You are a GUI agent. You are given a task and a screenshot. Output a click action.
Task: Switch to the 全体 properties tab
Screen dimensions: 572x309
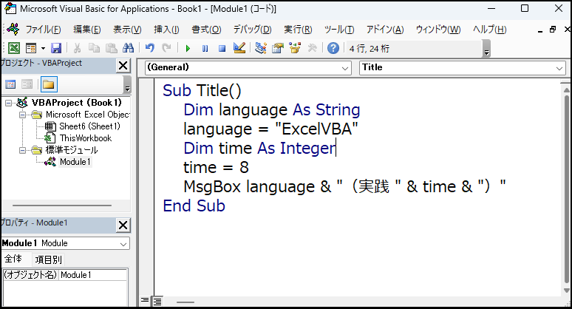pos(13,259)
